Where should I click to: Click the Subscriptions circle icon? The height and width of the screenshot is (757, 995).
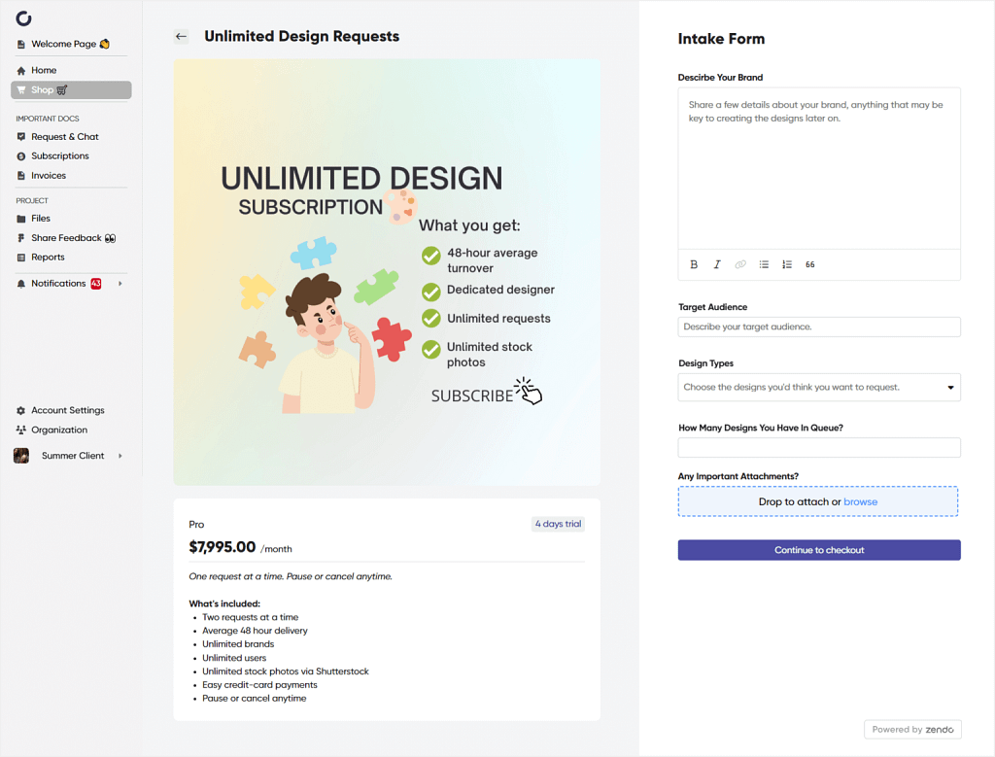[21, 156]
